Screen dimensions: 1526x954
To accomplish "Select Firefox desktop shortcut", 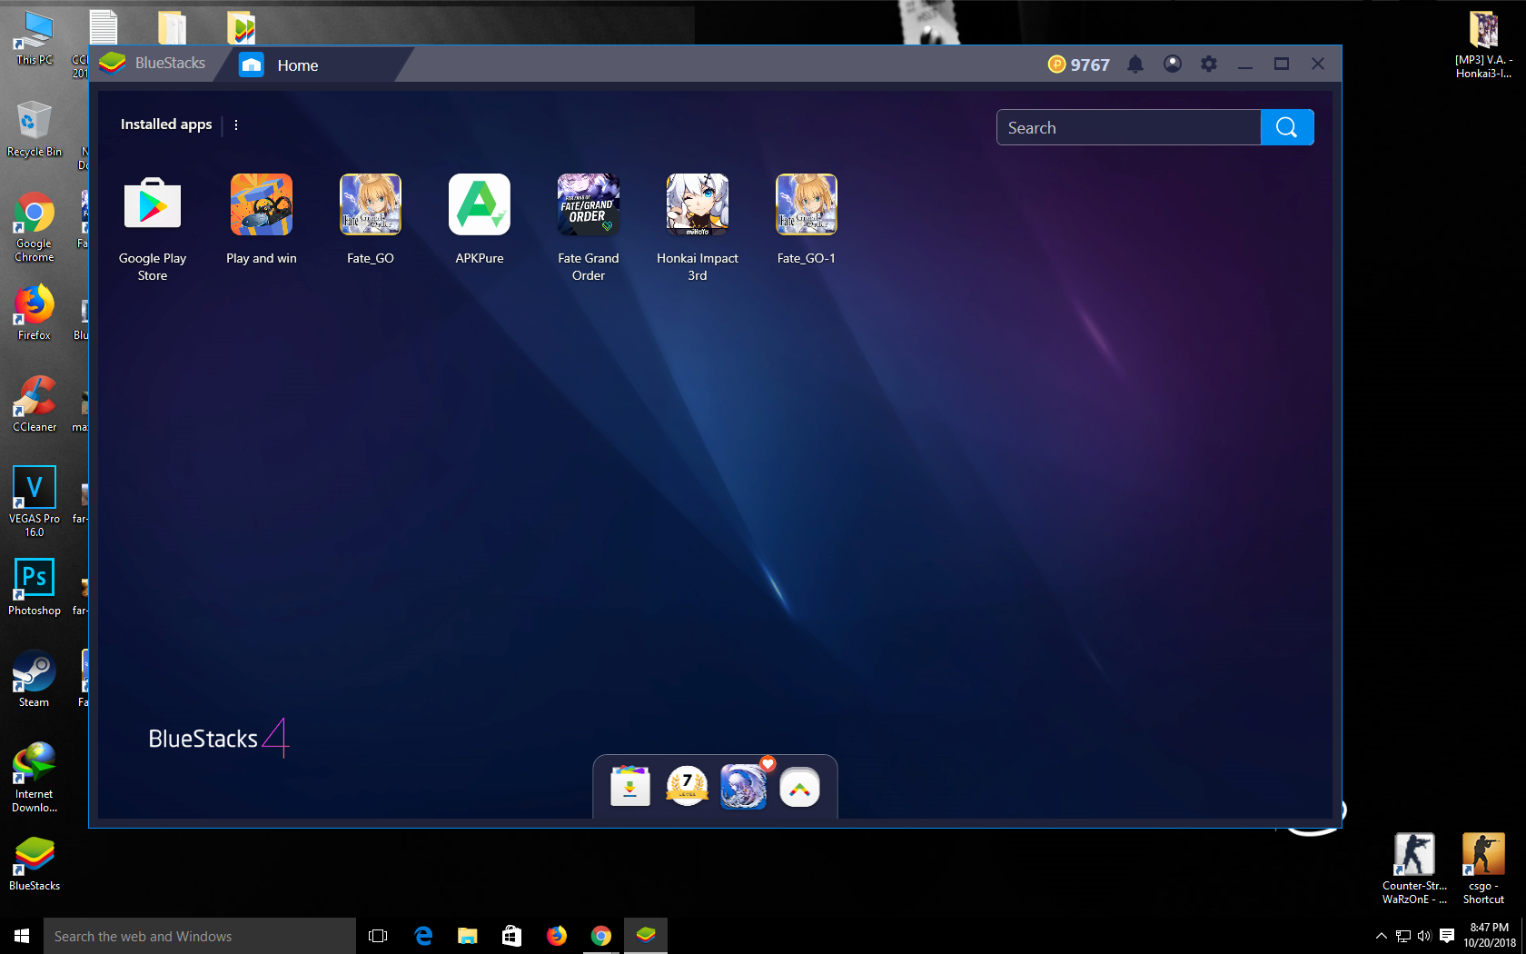I will 35,313.
